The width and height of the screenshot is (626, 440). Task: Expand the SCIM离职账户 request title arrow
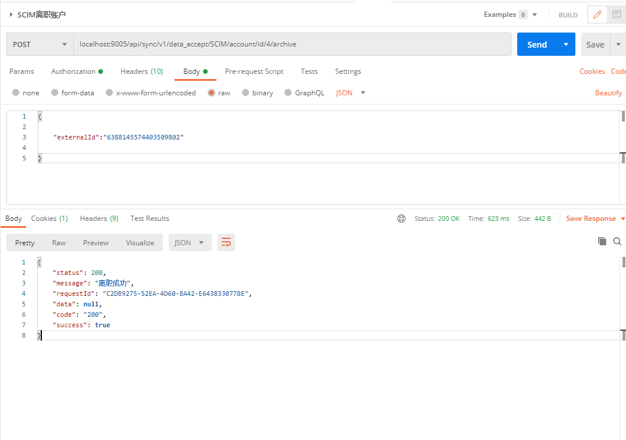point(11,15)
